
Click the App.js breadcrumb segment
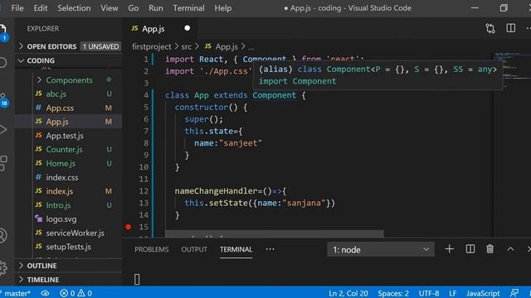coord(222,46)
